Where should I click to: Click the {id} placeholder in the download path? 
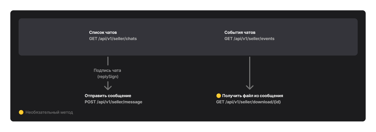point(276,102)
